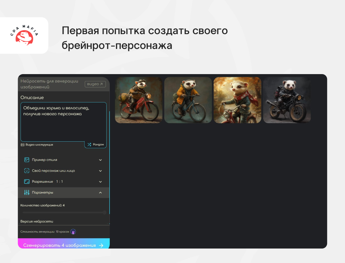Expand Свой персонаж или лицо chevron
The image size is (345, 263).
100,171
